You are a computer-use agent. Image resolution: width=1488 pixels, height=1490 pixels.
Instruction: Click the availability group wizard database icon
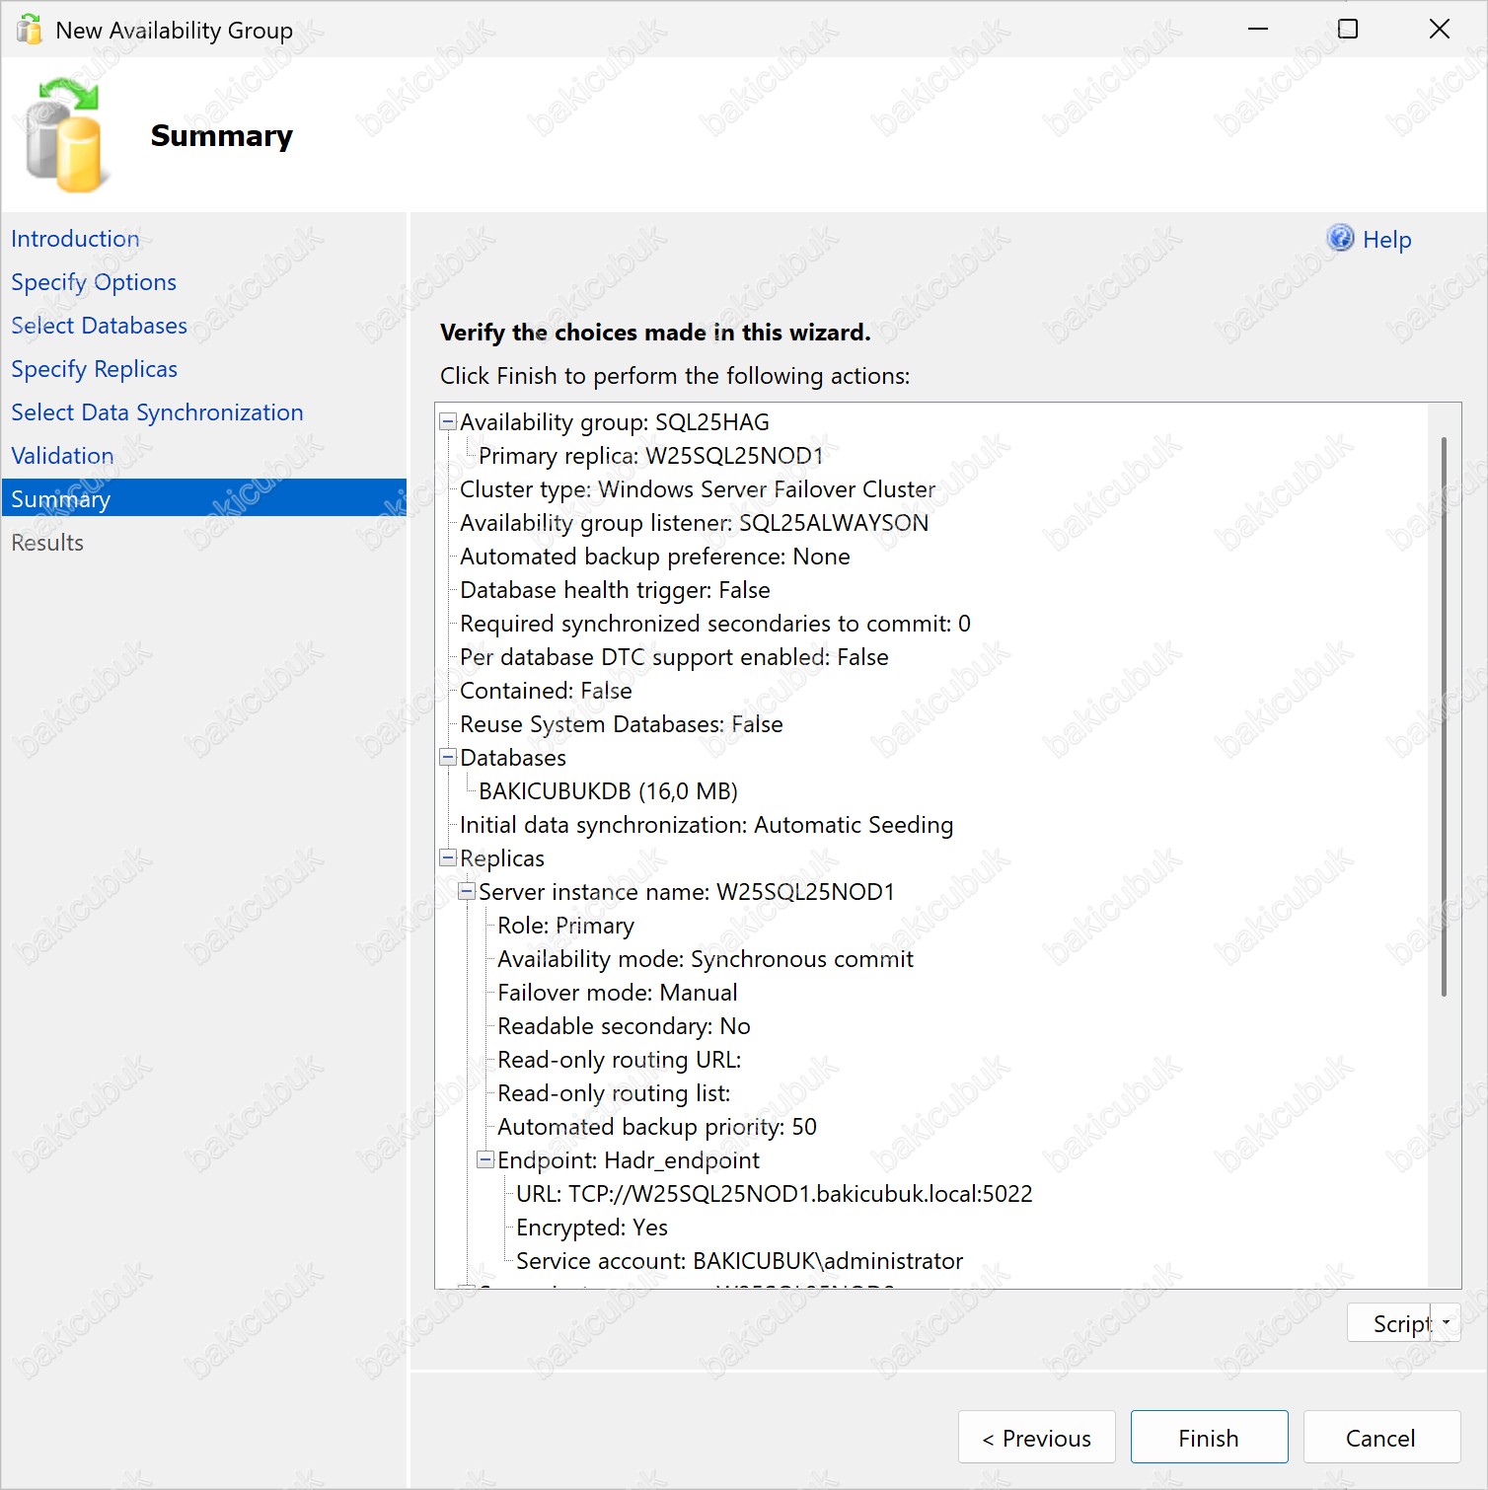pyautogui.click(x=63, y=136)
